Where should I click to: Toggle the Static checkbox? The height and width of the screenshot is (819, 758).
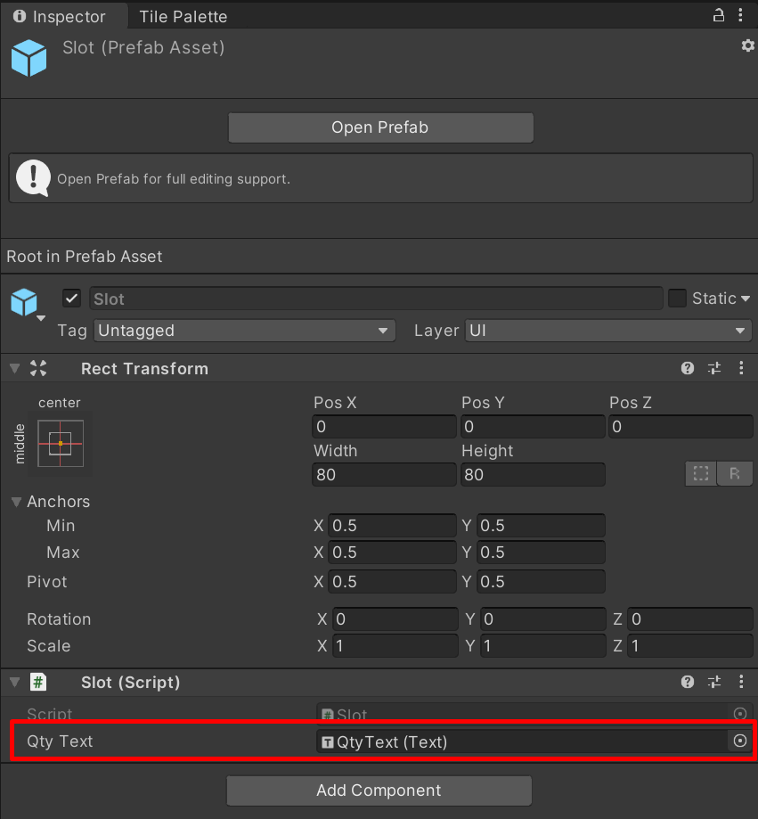(677, 299)
